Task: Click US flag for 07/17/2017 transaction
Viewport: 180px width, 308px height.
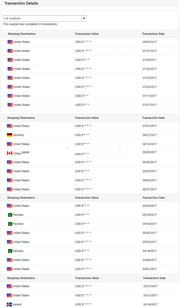Action: click(10, 96)
